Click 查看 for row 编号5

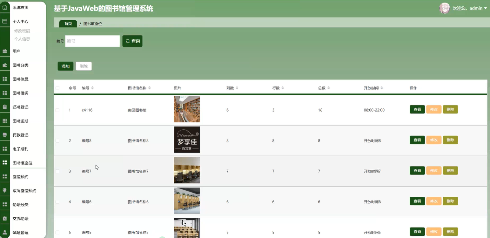tap(417, 232)
